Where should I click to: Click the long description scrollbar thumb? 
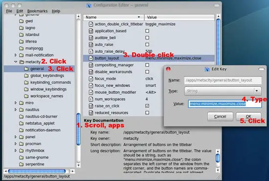tap(218, 158)
